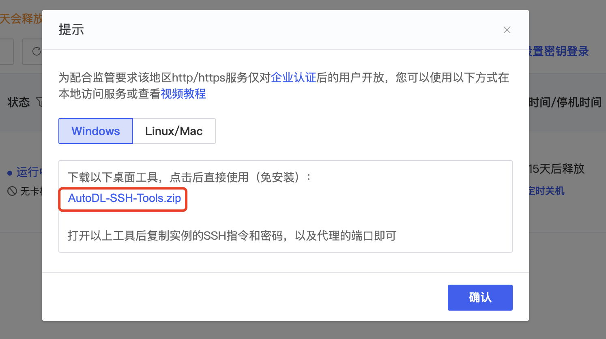
Task: Select the Windows tab
Action: (x=95, y=131)
